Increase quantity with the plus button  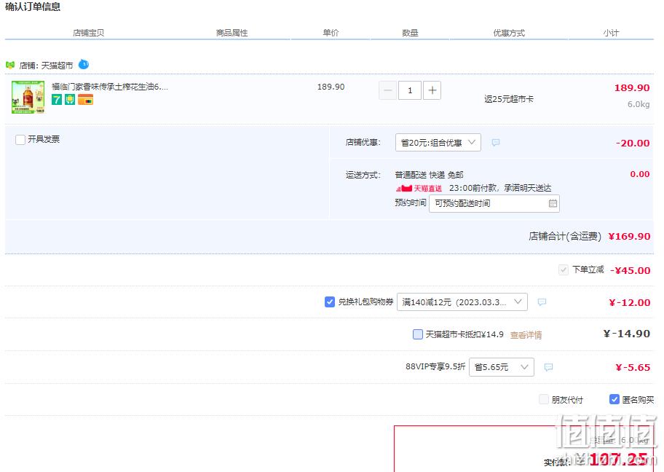432,90
